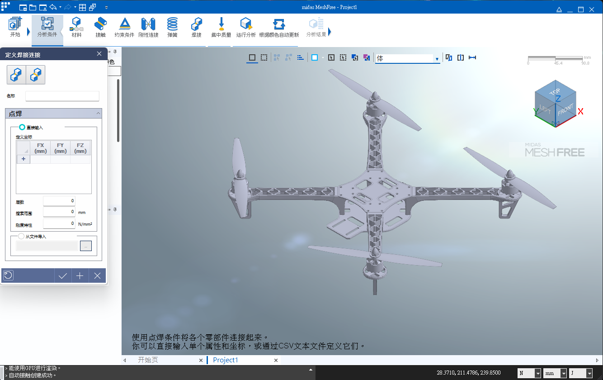Cancel with the X button in dialog footer

pyautogui.click(x=97, y=275)
